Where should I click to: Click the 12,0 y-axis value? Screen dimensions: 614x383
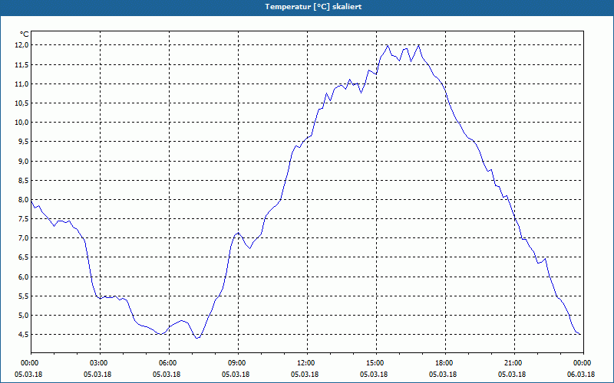(22, 45)
